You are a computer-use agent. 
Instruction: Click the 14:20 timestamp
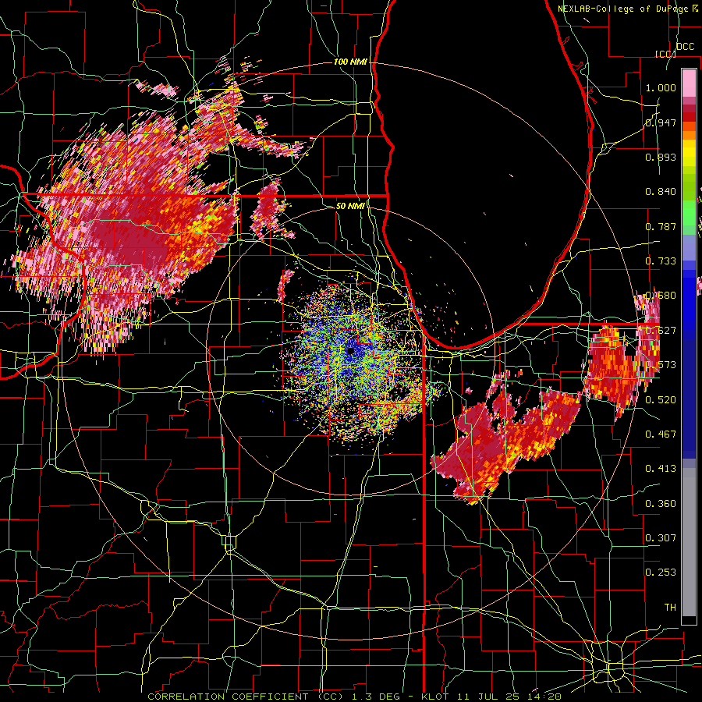coord(544,697)
